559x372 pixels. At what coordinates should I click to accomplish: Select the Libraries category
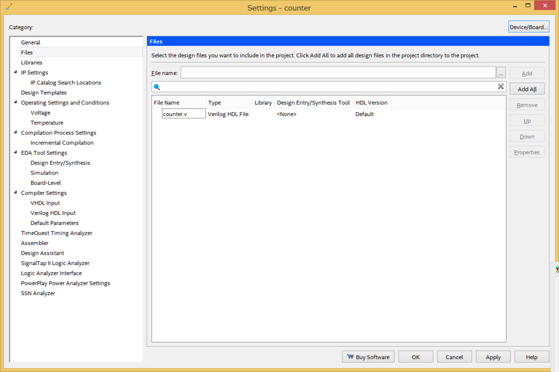tap(31, 62)
